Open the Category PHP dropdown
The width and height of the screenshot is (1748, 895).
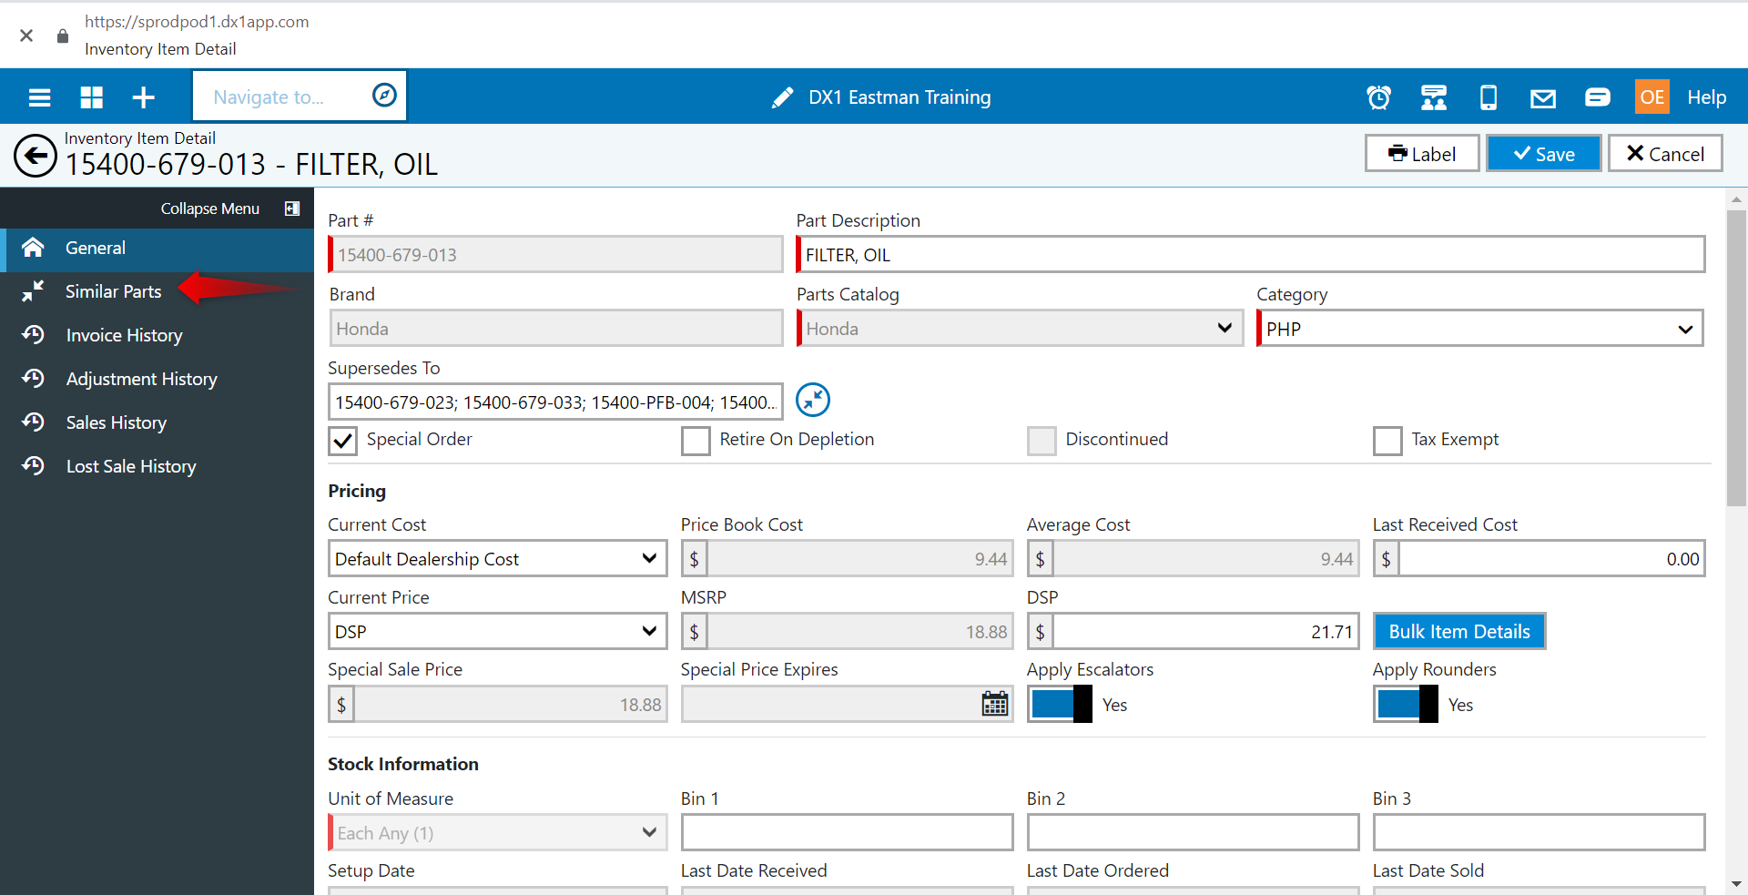1480,328
